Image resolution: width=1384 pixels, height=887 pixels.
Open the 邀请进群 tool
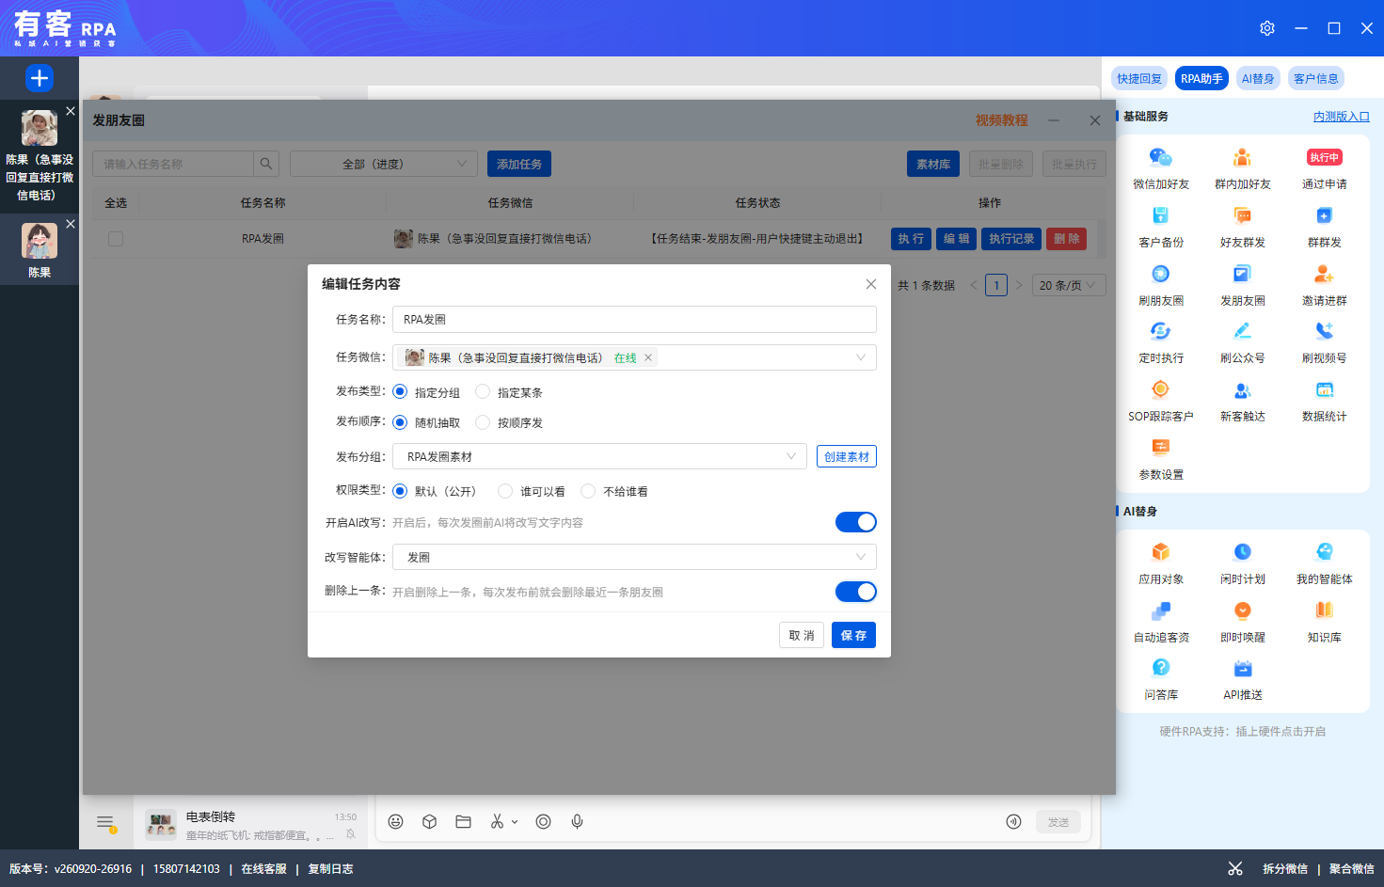pos(1325,285)
